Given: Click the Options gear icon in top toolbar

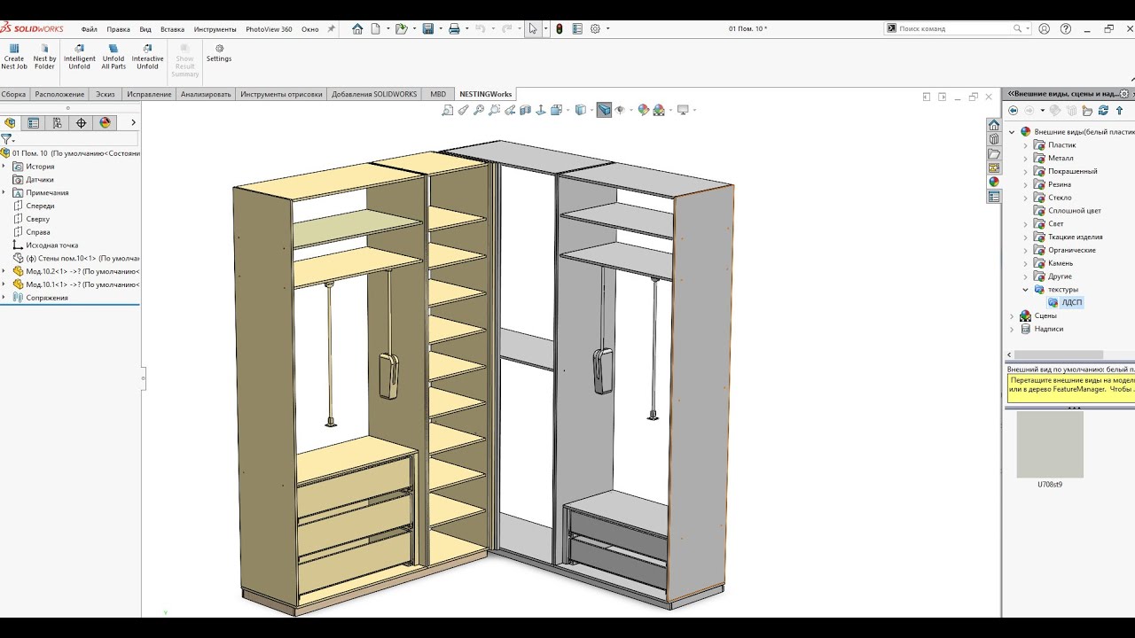Looking at the screenshot, I should [x=595, y=28].
